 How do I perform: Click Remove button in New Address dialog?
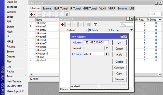pos(119,79)
